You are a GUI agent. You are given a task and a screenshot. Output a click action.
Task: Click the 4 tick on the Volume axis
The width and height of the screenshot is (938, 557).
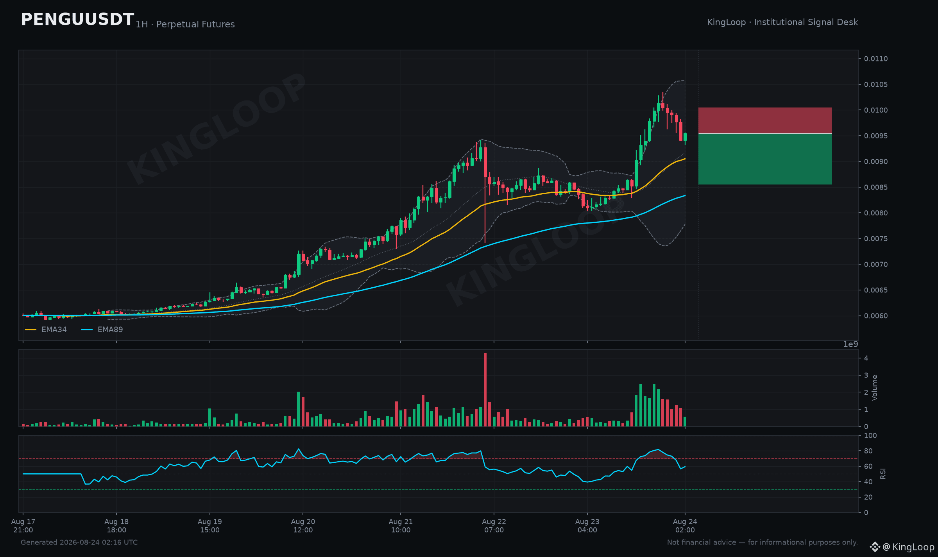click(x=866, y=358)
